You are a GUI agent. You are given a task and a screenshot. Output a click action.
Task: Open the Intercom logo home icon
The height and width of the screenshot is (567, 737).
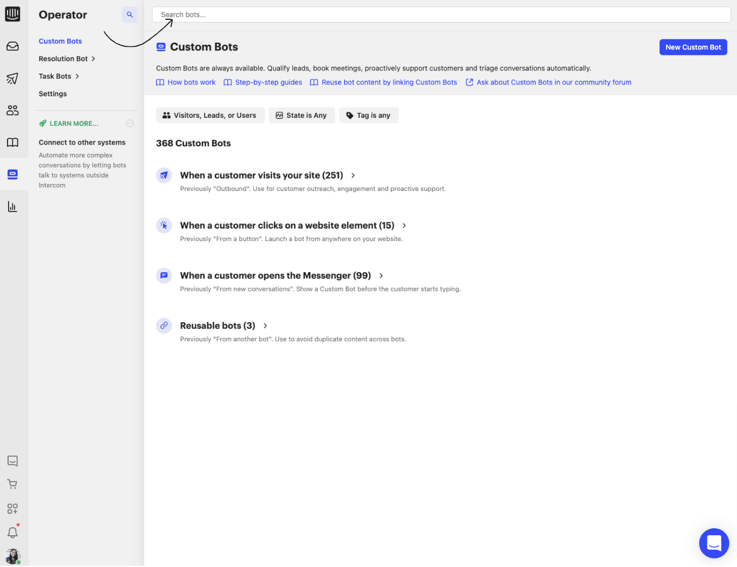coord(12,14)
